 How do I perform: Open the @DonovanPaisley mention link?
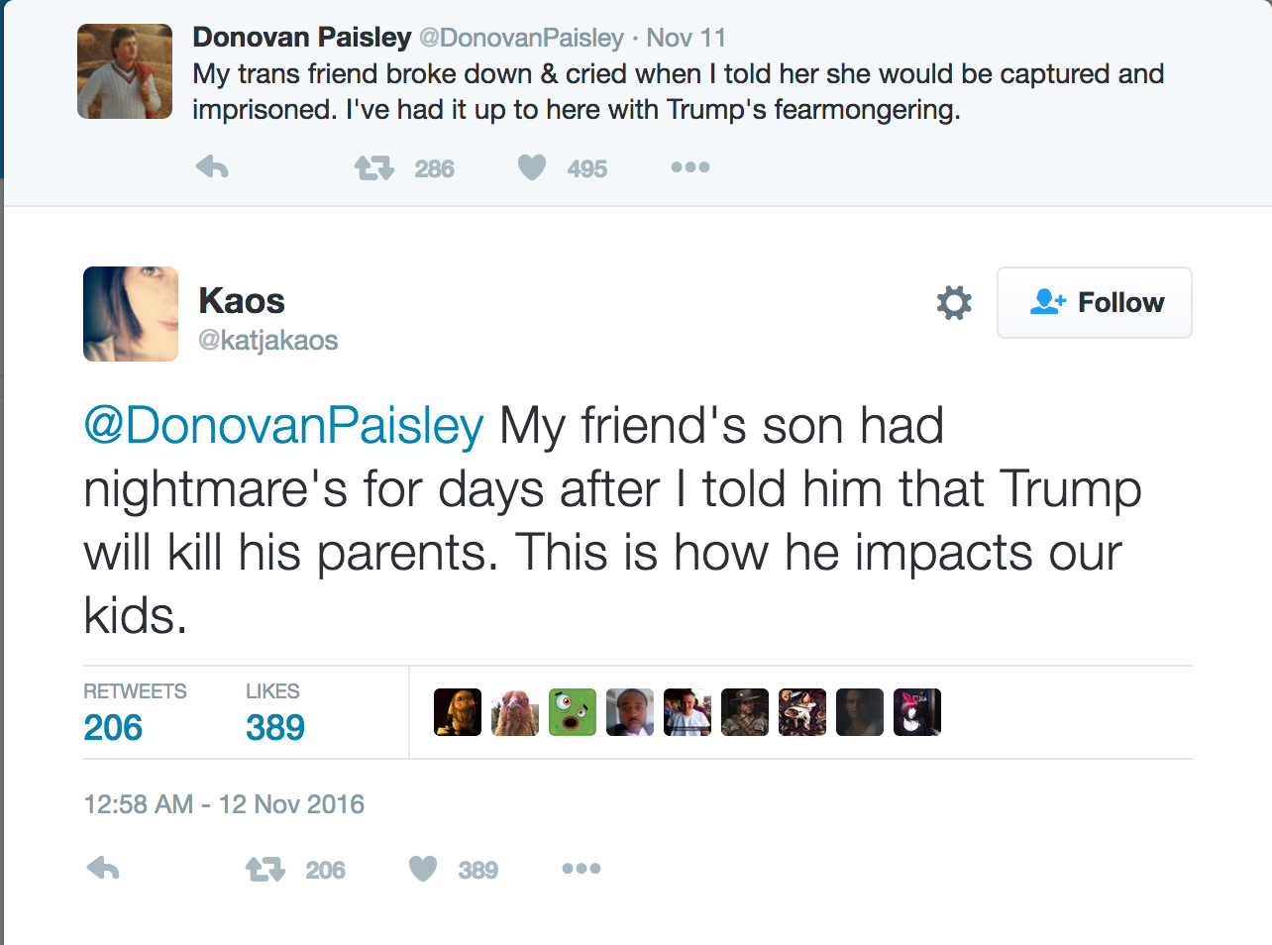pyautogui.click(x=284, y=426)
